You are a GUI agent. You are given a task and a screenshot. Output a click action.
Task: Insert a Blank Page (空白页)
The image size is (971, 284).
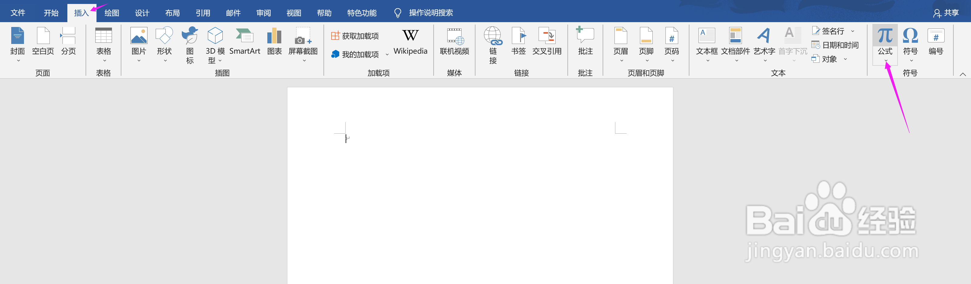(43, 41)
